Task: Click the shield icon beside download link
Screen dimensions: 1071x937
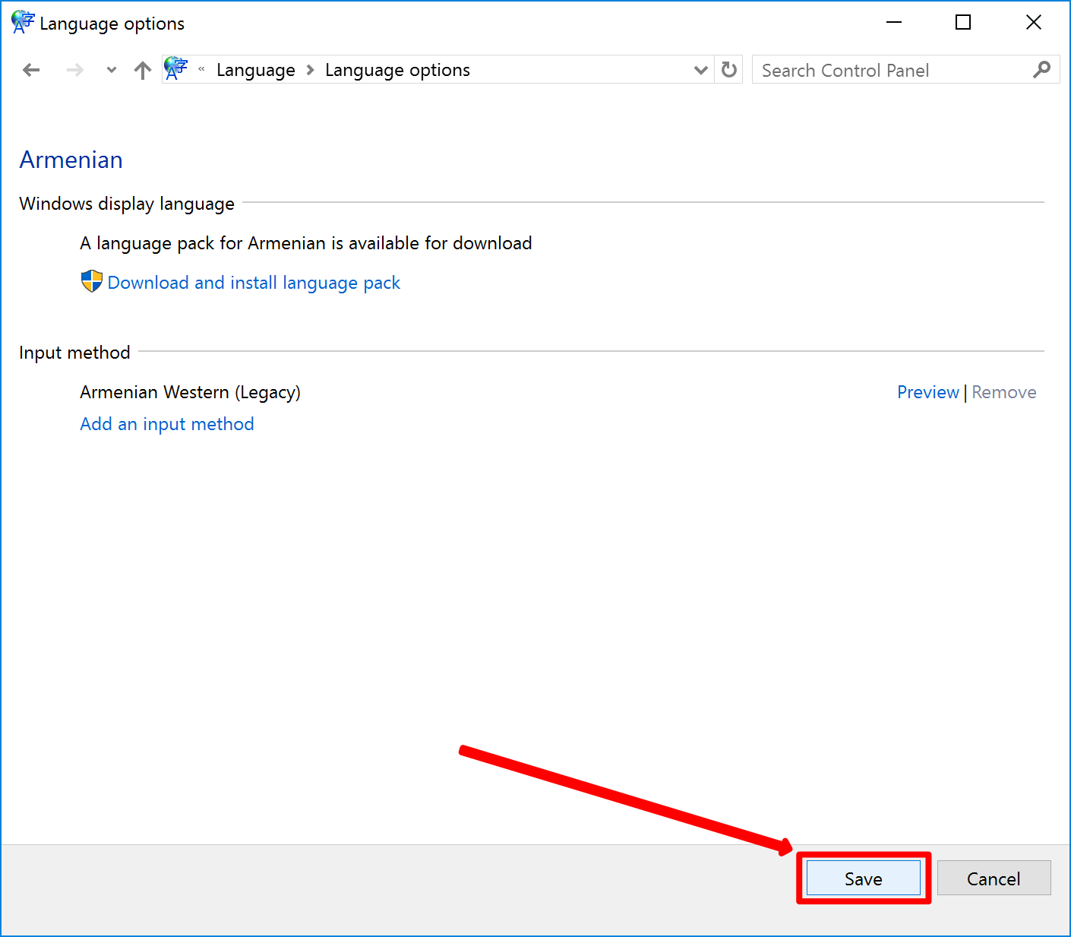Action: [x=92, y=282]
